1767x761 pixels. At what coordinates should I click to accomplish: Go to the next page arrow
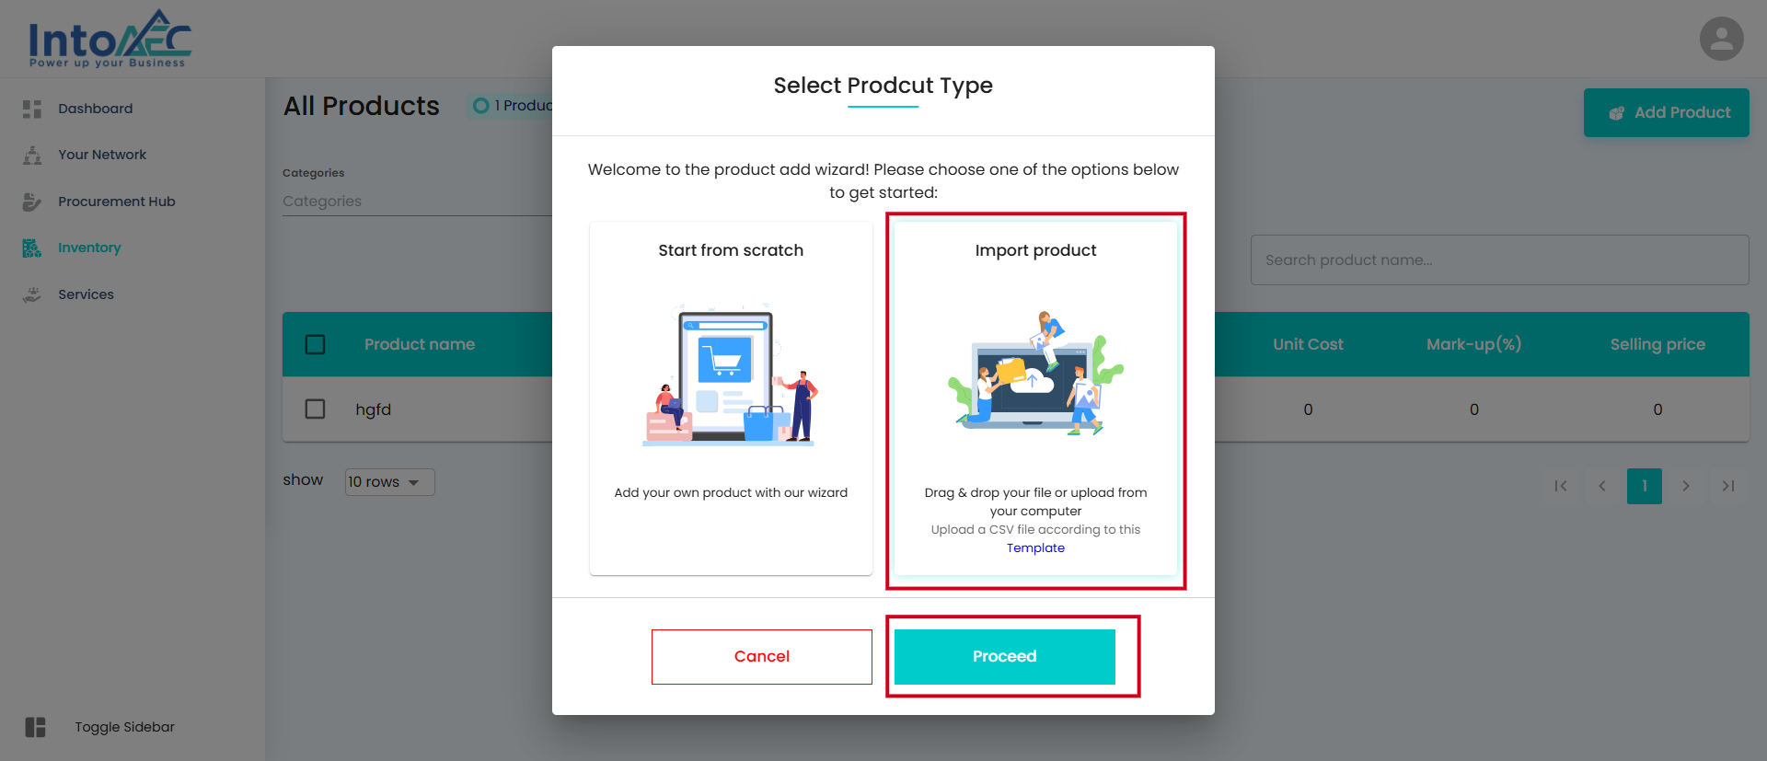pyautogui.click(x=1686, y=486)
